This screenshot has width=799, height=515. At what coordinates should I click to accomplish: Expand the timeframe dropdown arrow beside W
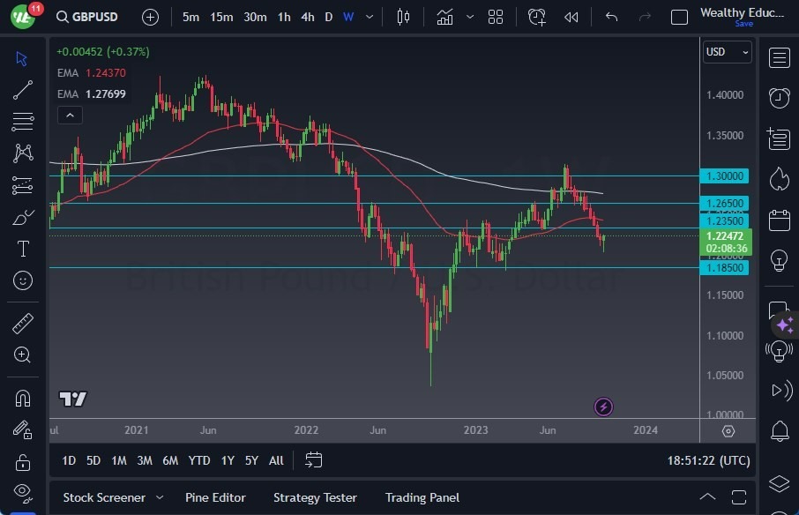point(369,17)
